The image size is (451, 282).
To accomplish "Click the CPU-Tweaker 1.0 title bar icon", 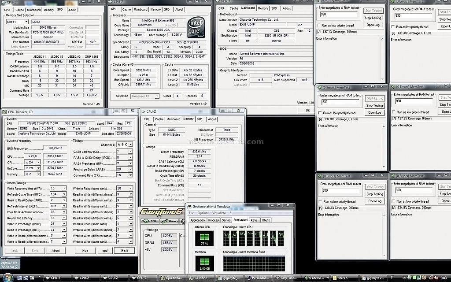I will tap(4, 111).
